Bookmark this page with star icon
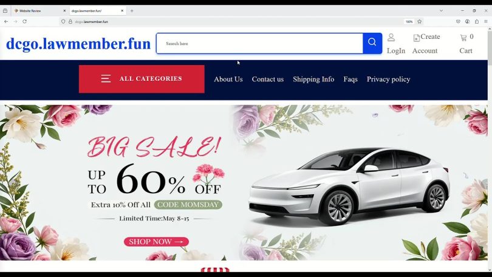 (420, 22)
